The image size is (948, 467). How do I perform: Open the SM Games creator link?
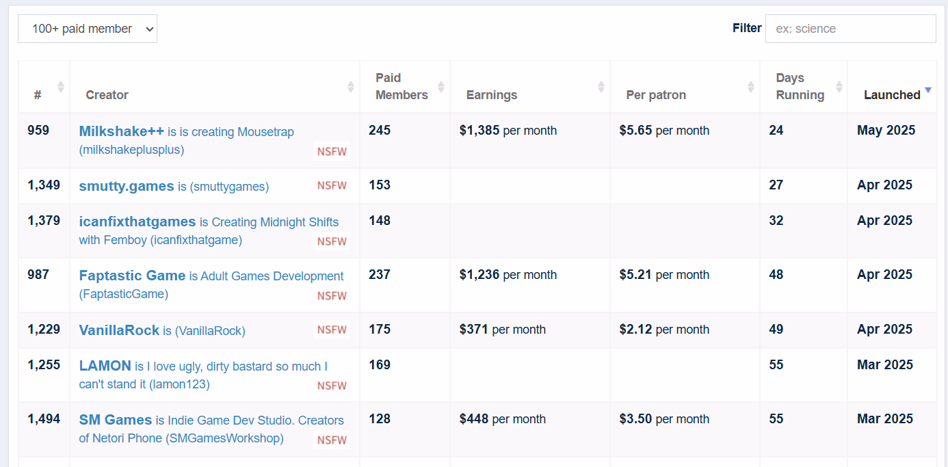tap(115, 420)
